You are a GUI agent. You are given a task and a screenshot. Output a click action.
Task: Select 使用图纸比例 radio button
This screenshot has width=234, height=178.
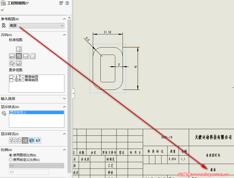point(10,155)
